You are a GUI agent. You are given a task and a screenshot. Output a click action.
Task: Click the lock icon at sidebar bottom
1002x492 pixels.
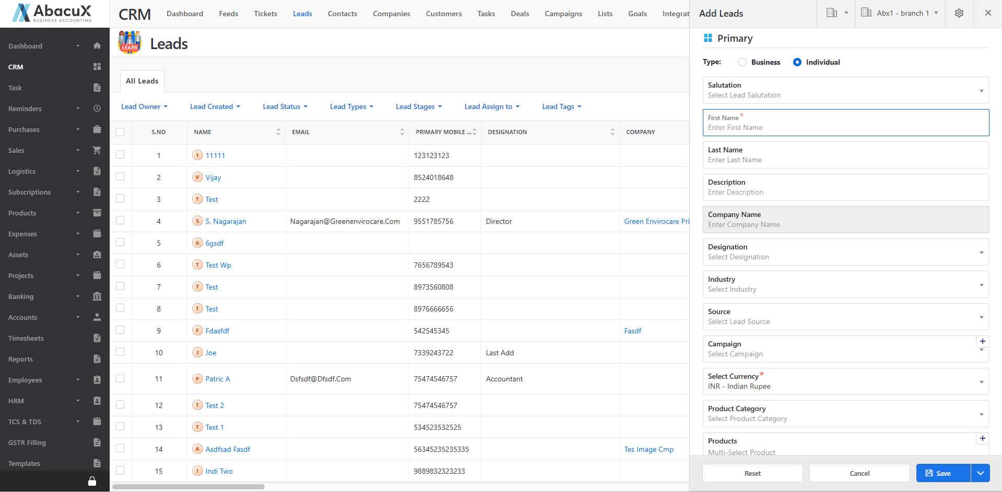click(x=92, y=481)
